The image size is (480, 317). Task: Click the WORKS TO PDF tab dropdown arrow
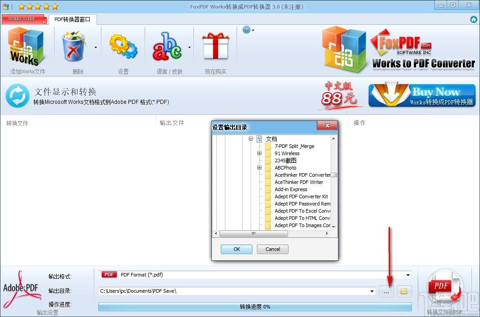point(44,22)
